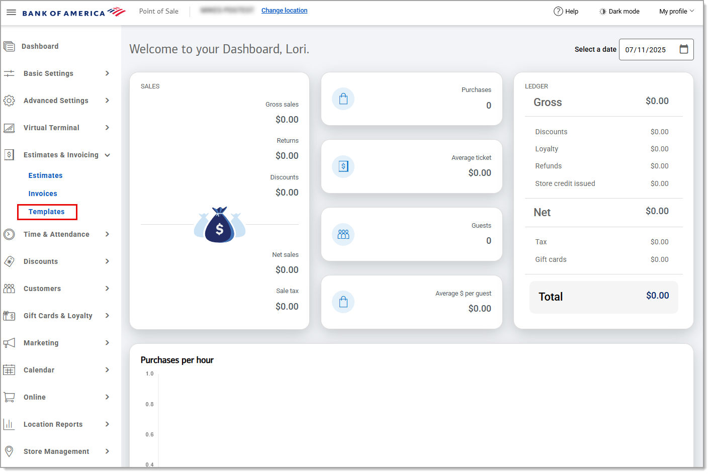Click the Location Reports chart icon
Image resolution: width=710 pixels, height=474 pixels.
(x=9, y=424)
